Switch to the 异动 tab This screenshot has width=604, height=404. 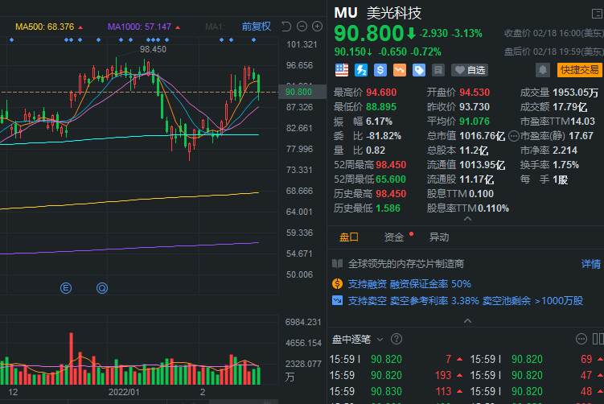(439, 237)
